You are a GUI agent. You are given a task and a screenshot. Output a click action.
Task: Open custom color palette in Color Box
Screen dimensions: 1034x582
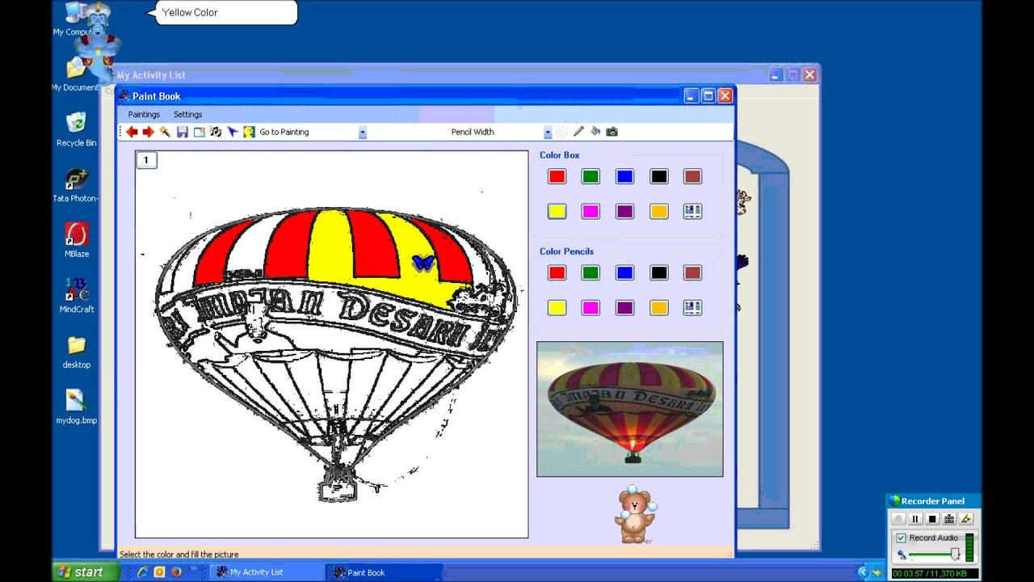[x=692, y=211]
